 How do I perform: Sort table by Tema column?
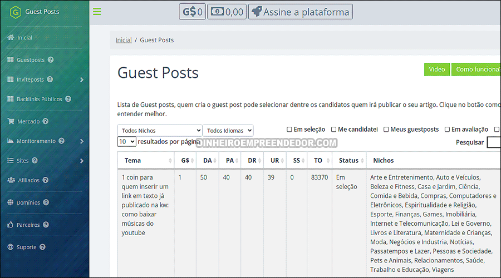point(146,160)
